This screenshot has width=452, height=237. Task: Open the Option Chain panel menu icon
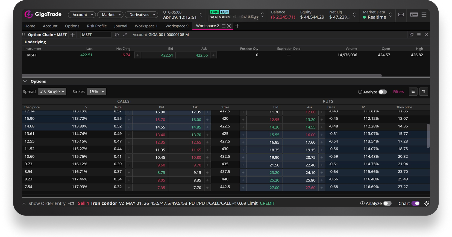pyautogui.click(x=419, y=35)
